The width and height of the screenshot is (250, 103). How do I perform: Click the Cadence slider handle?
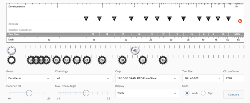(x=29, y=93)
